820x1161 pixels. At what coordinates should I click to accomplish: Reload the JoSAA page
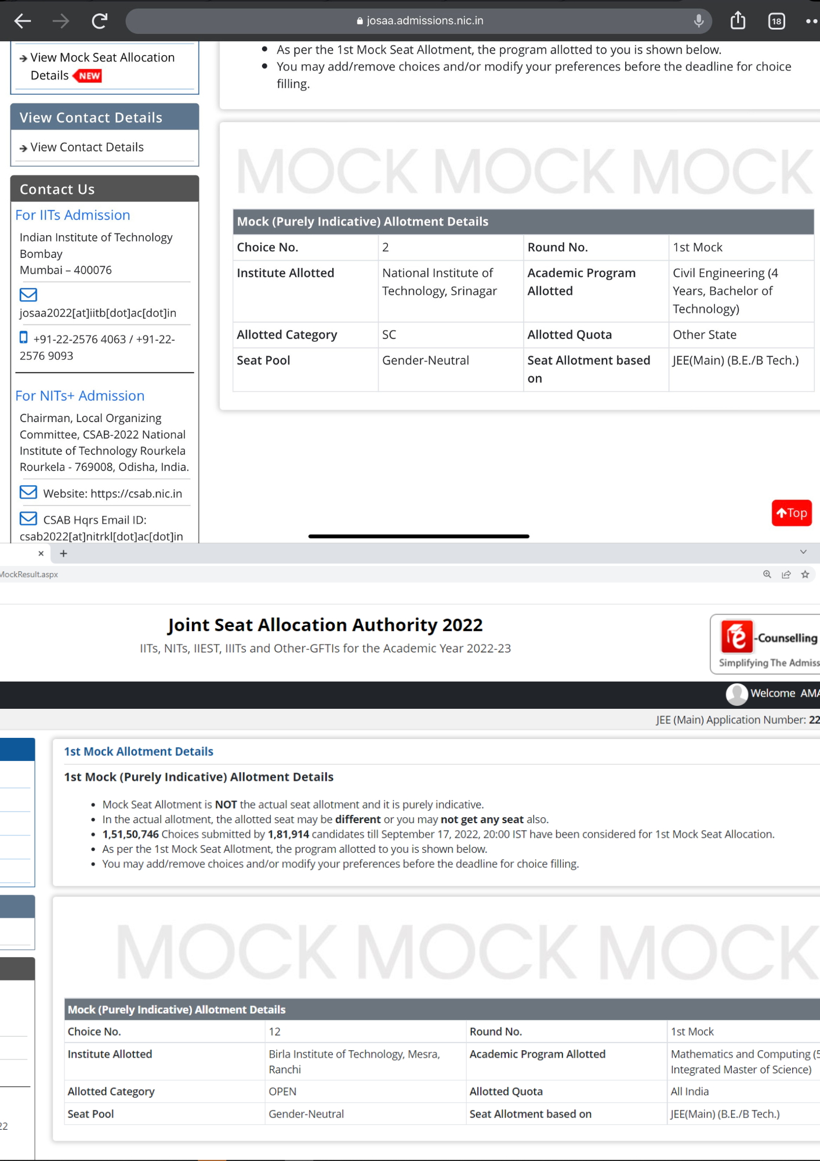100,21
